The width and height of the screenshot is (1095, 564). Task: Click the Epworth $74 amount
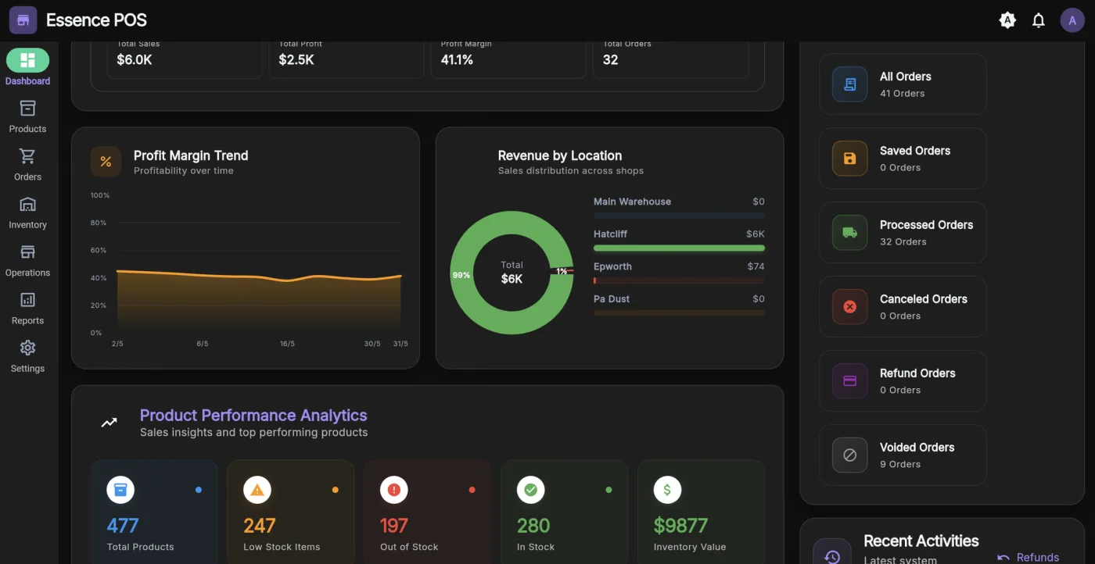pyautogui.click(x=756, y=266)
